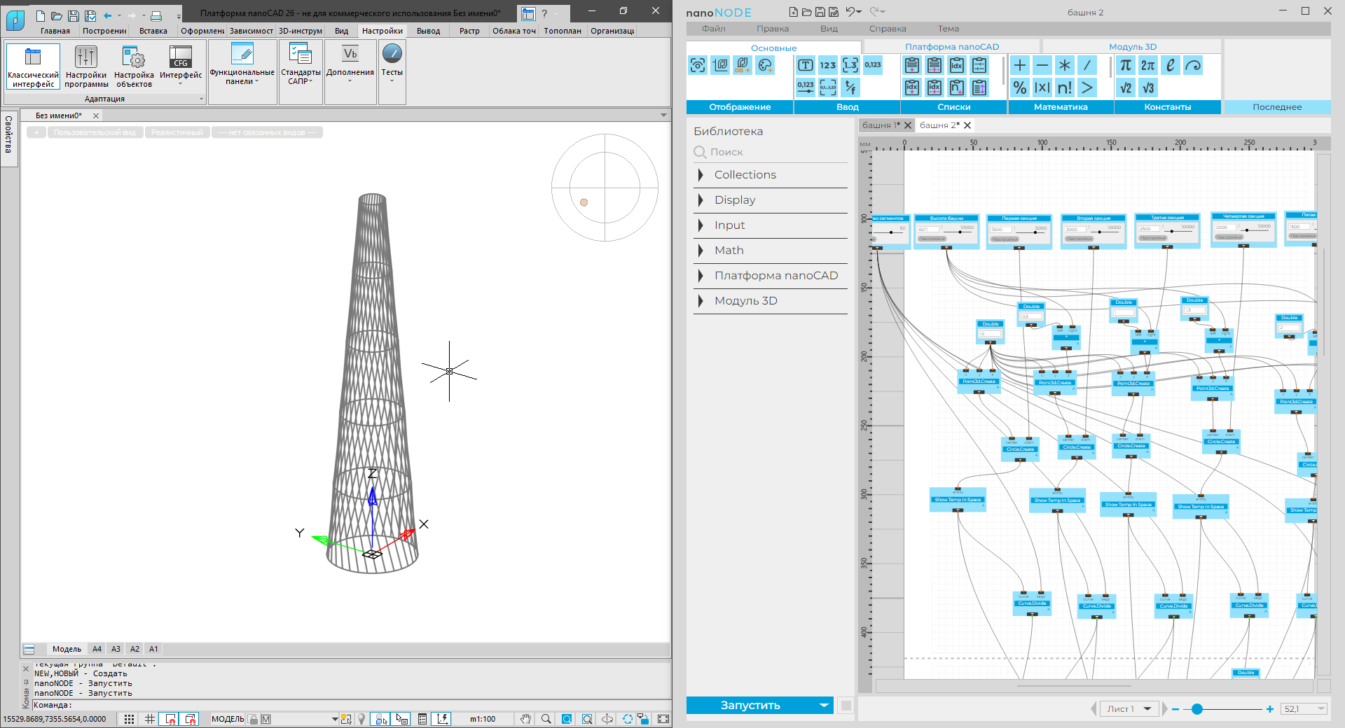Open the Правка menu in nanoNODE

pos(772,29)
